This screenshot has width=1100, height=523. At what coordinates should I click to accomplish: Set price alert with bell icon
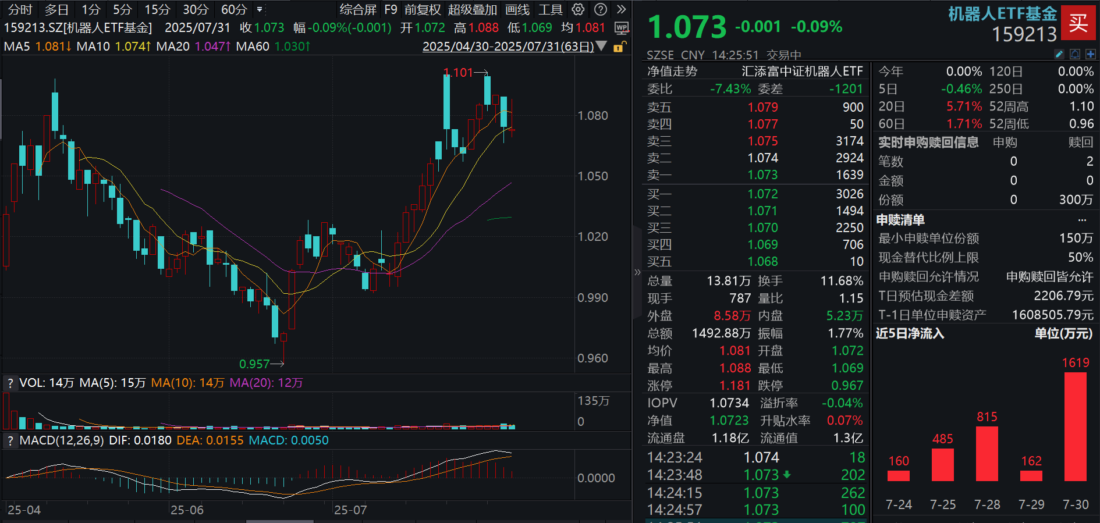pyautogui.click(x=1075, y=54)
